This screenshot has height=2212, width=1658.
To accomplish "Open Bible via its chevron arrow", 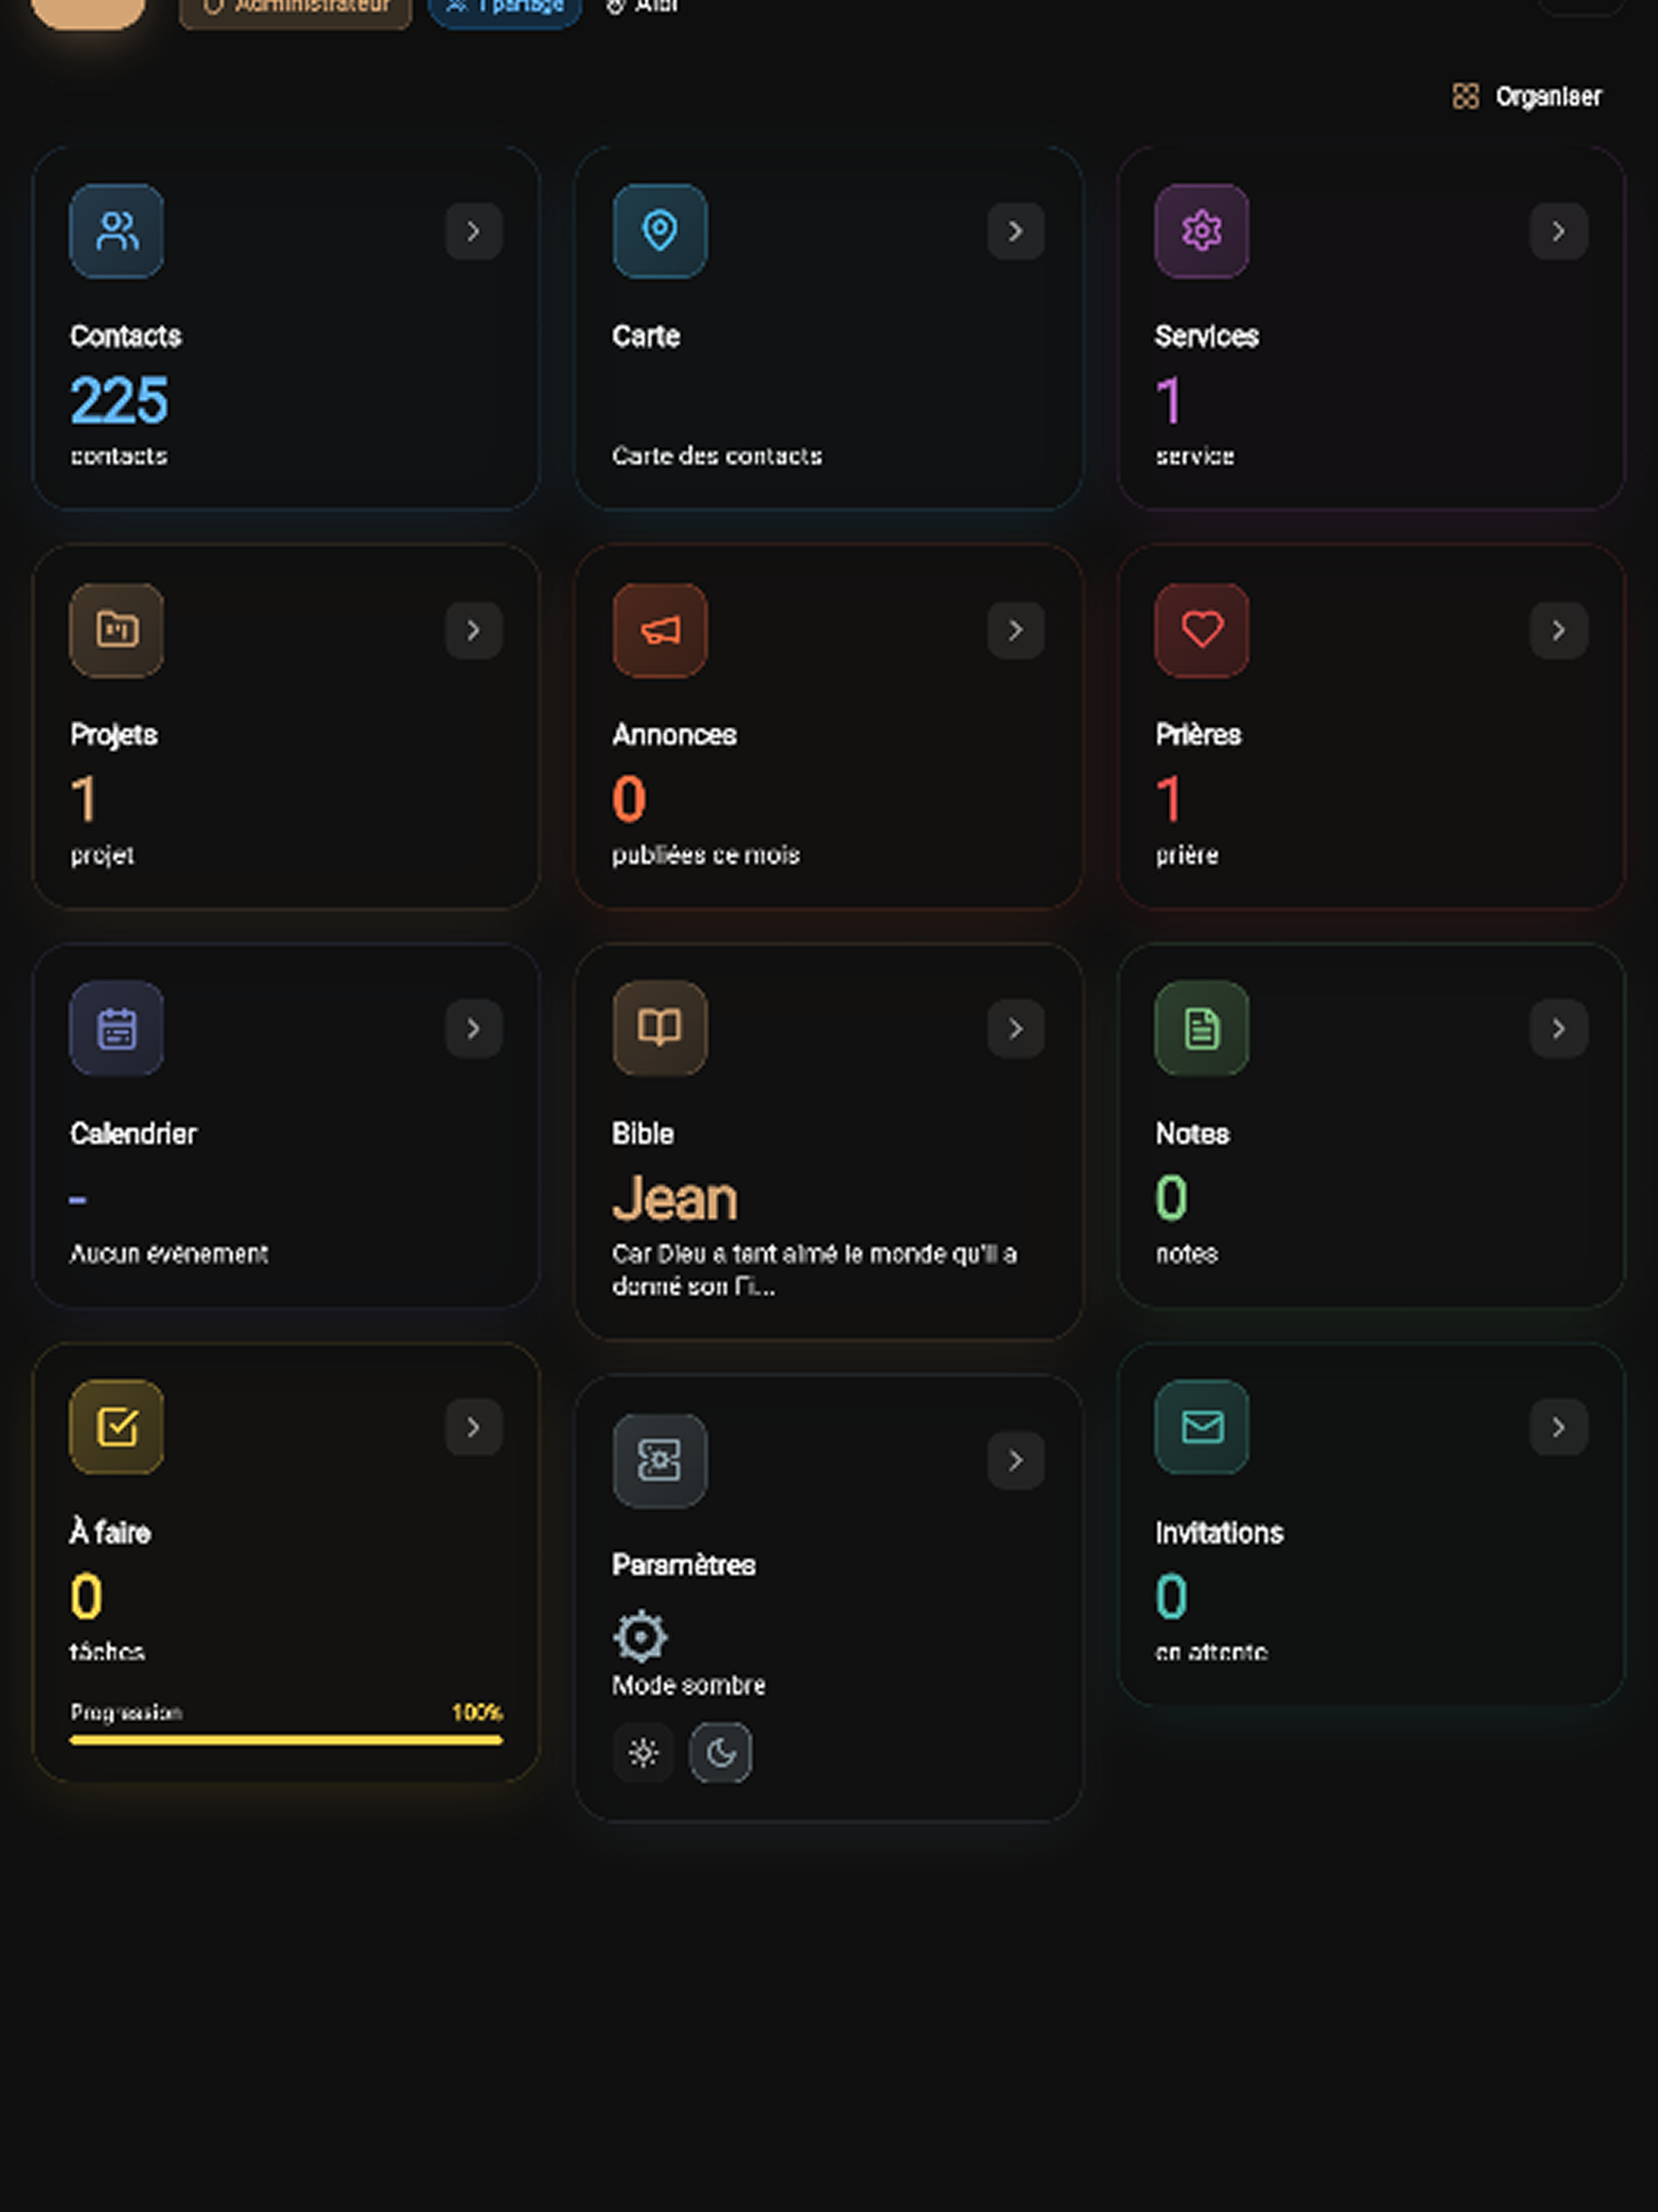I will point(1016,1029).
